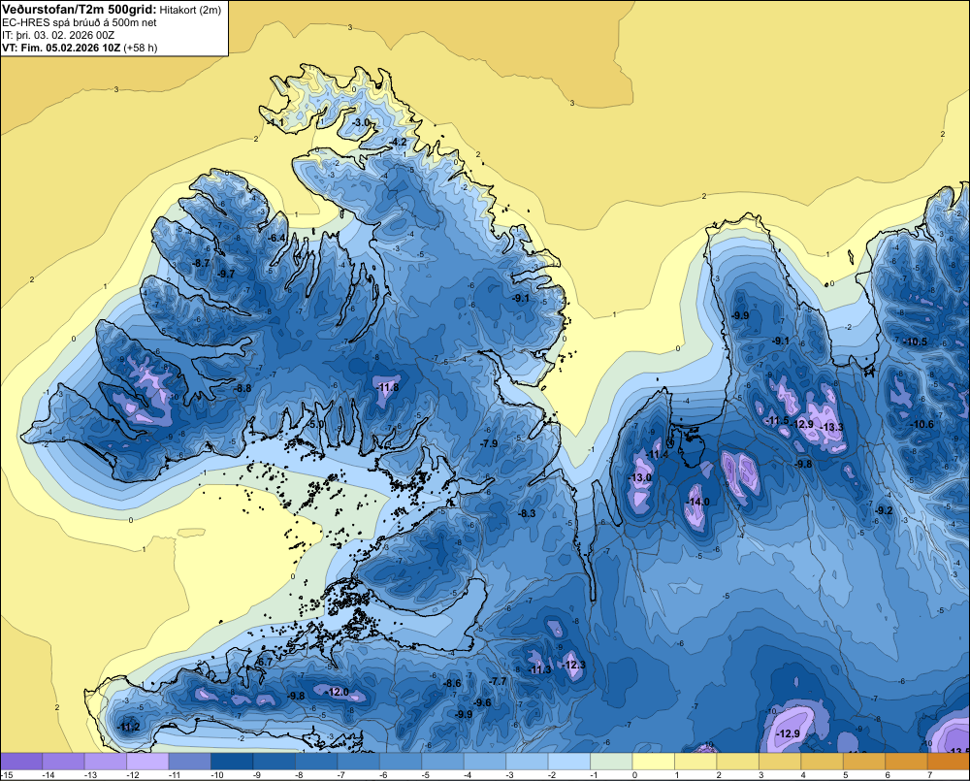Click the '-9' legend scale label

[255, 775]
